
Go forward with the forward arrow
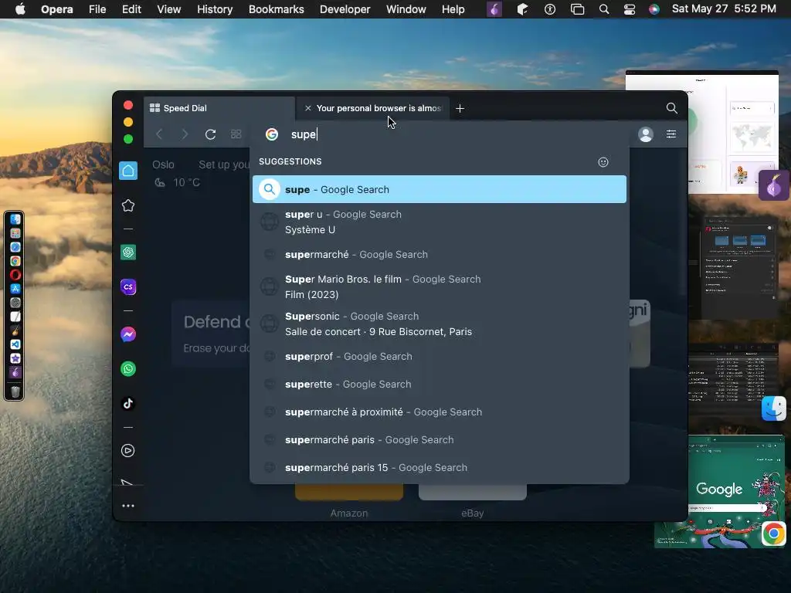coord(185,134)
